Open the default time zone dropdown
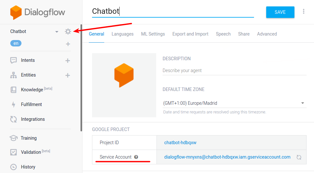This screenshot has width=314, height=173. (234, 103)
